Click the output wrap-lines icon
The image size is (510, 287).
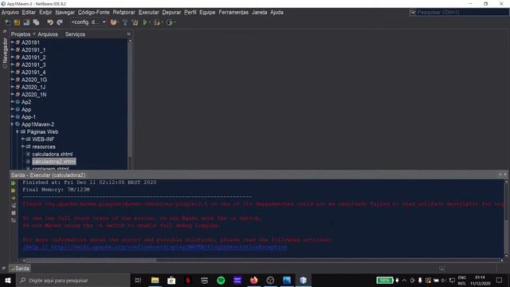pos(14,206)
